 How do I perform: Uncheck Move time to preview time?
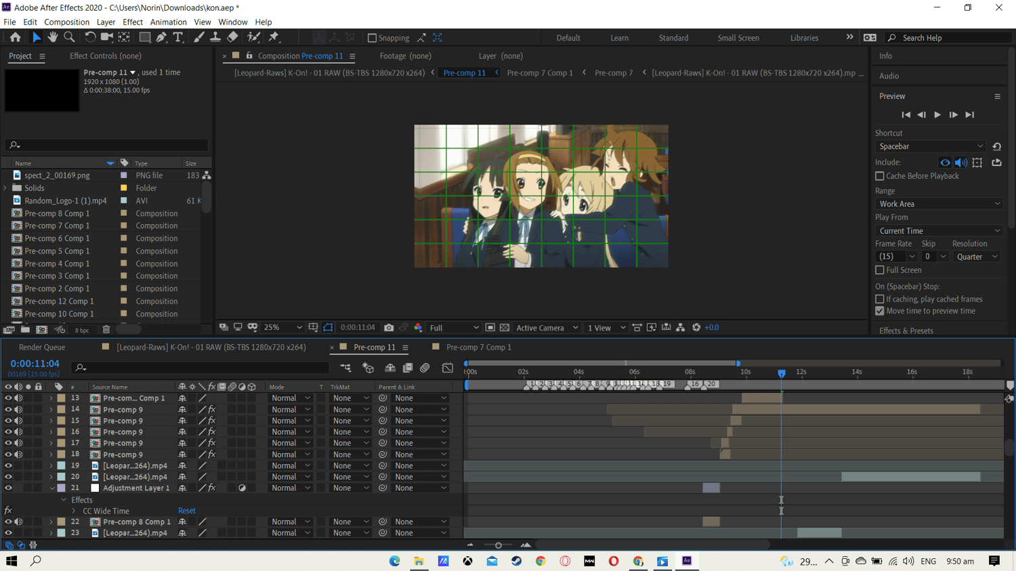[x=880, y=311]
